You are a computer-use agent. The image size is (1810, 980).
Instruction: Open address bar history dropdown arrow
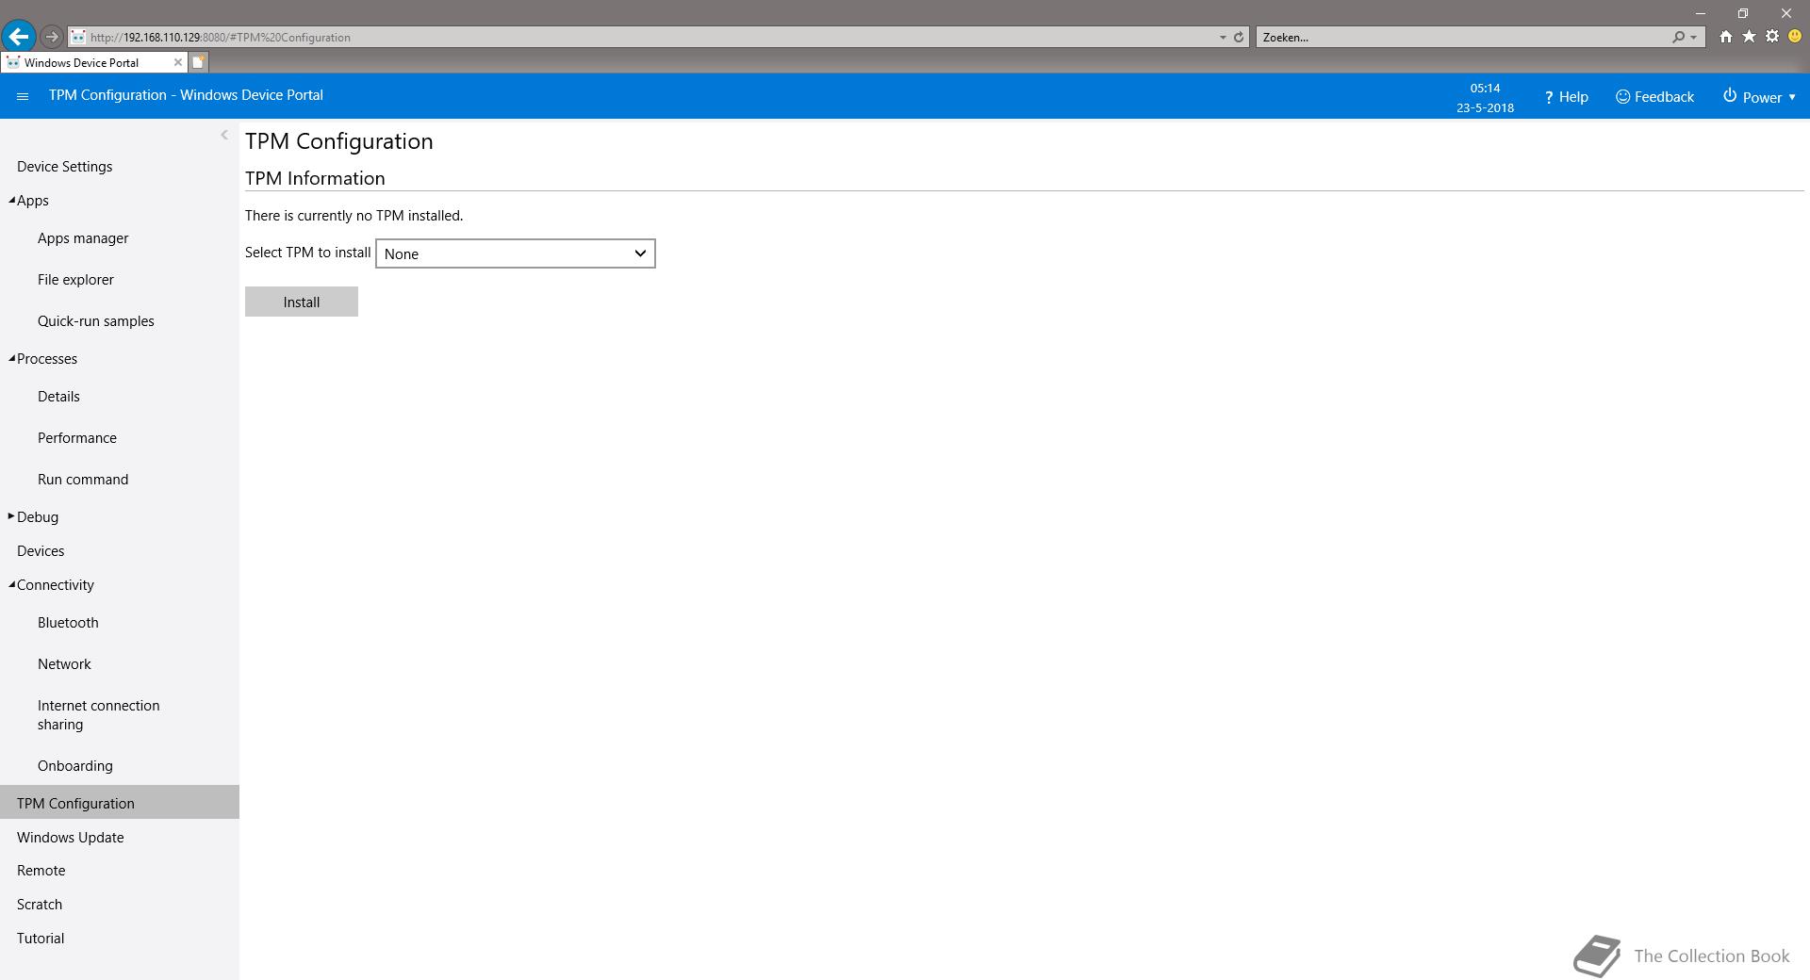point(1223,38)
